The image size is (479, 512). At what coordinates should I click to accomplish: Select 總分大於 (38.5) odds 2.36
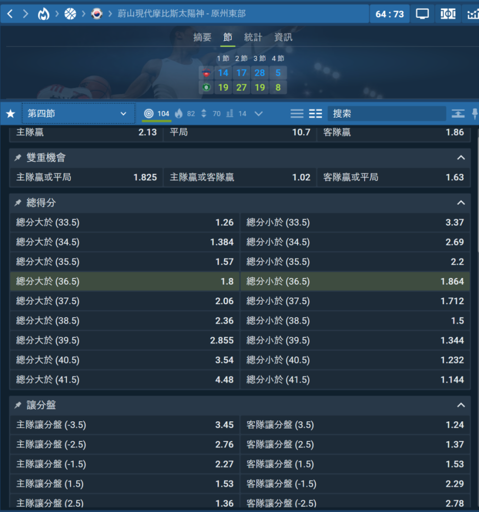click(x=125, y=321)
